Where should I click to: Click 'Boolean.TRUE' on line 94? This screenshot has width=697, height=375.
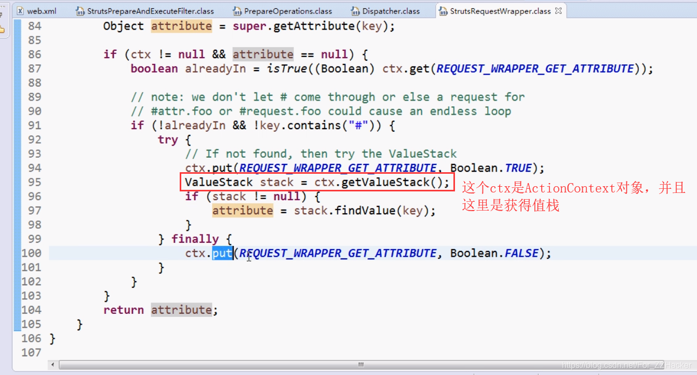(x=491, y=168)
